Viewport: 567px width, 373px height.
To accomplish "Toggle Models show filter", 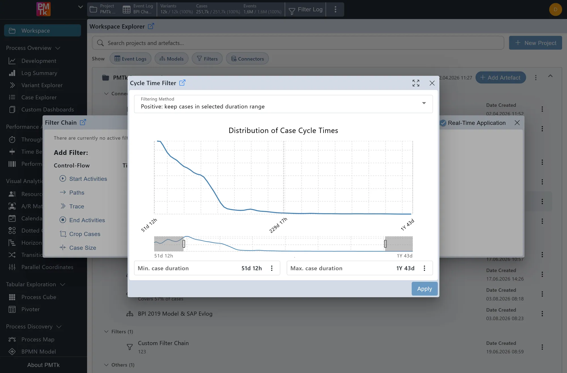I will (x=172, y=58).
